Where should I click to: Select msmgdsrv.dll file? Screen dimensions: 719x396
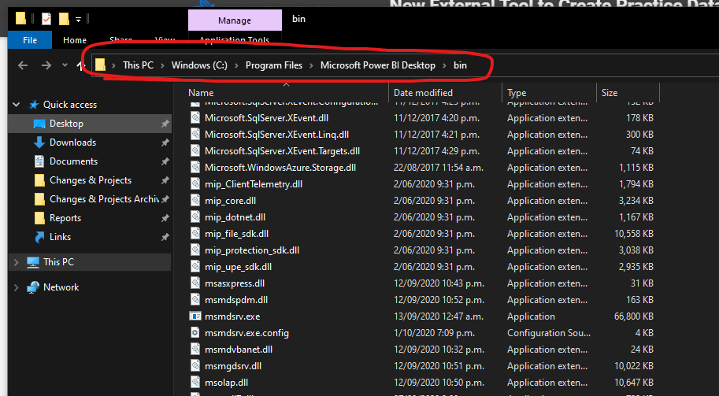click(233, 366)
